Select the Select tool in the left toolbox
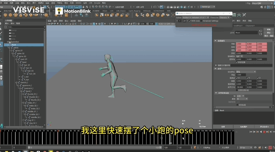The width and height of the screenshot is (275, 152). (x=1, y=24)
